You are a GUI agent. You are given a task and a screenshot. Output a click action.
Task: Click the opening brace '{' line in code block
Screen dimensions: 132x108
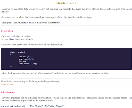(x=11, y=55)
